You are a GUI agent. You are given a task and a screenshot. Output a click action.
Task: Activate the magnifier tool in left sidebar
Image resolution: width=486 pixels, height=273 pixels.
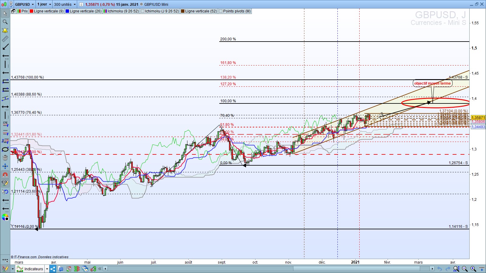(5, 22)
